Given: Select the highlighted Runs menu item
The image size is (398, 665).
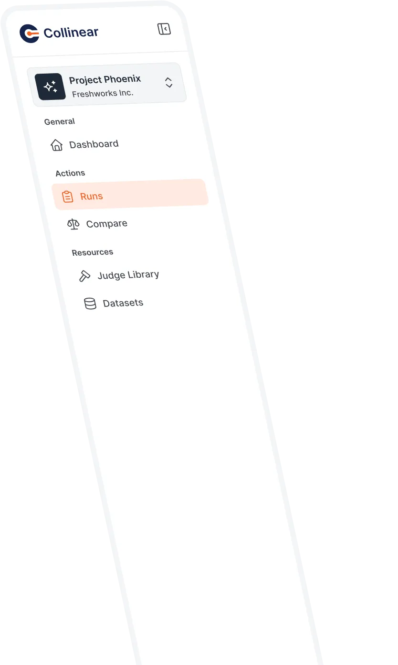Looking at the screenshot, I should click(130, 195).
